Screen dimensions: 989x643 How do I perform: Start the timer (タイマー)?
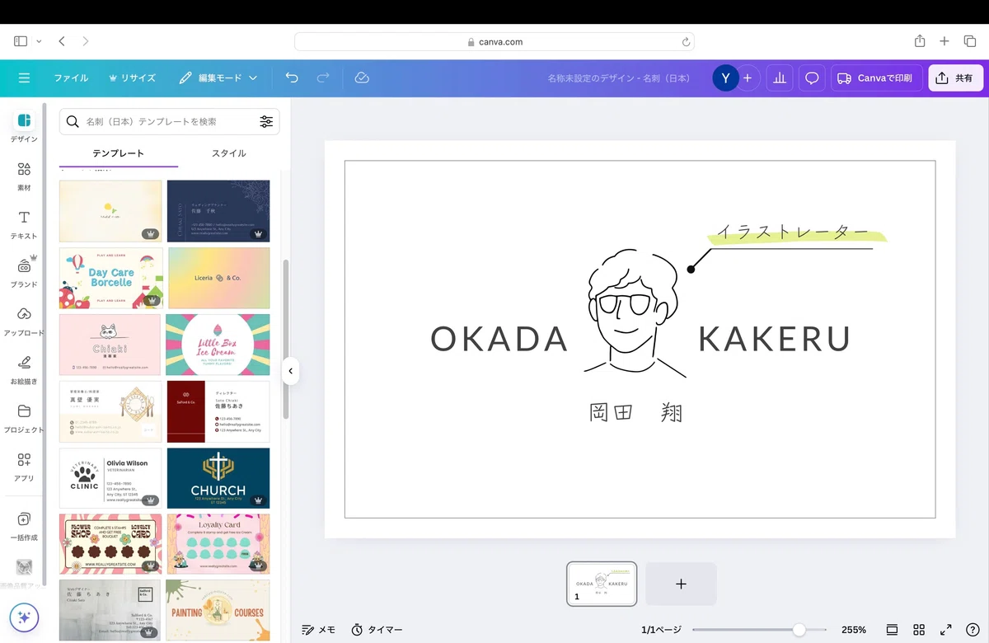click(377, 630)
